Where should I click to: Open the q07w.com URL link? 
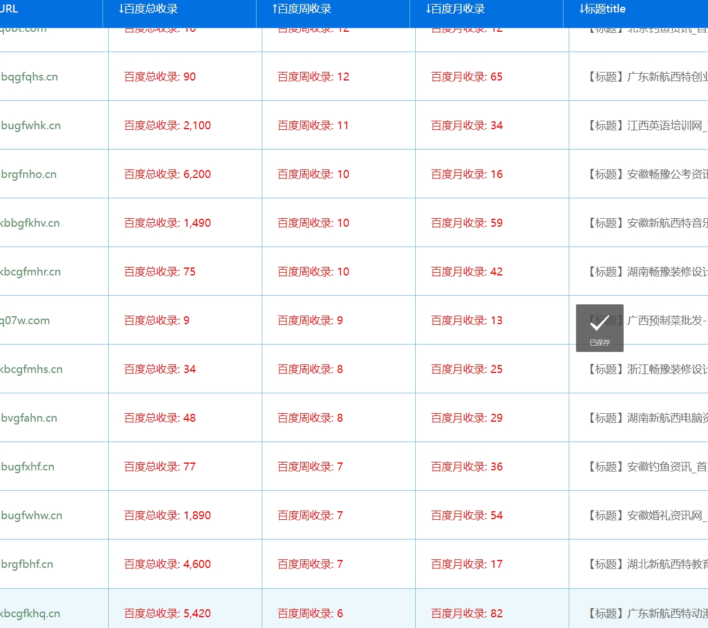click(25, 321)
